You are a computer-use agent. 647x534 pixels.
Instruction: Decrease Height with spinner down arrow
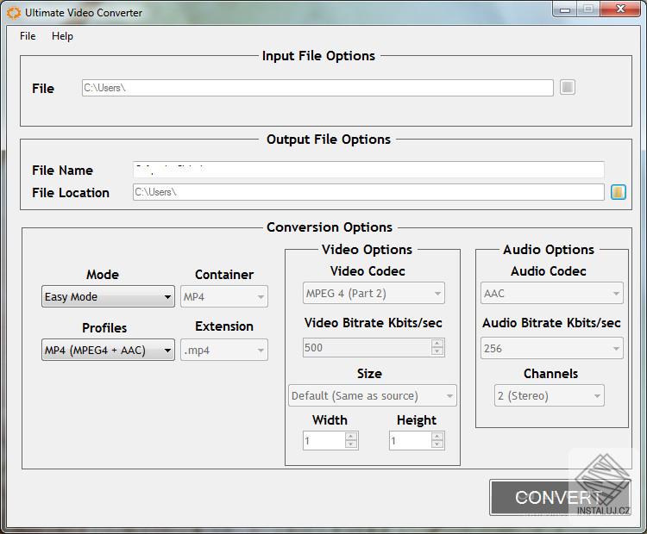[437, 444]
